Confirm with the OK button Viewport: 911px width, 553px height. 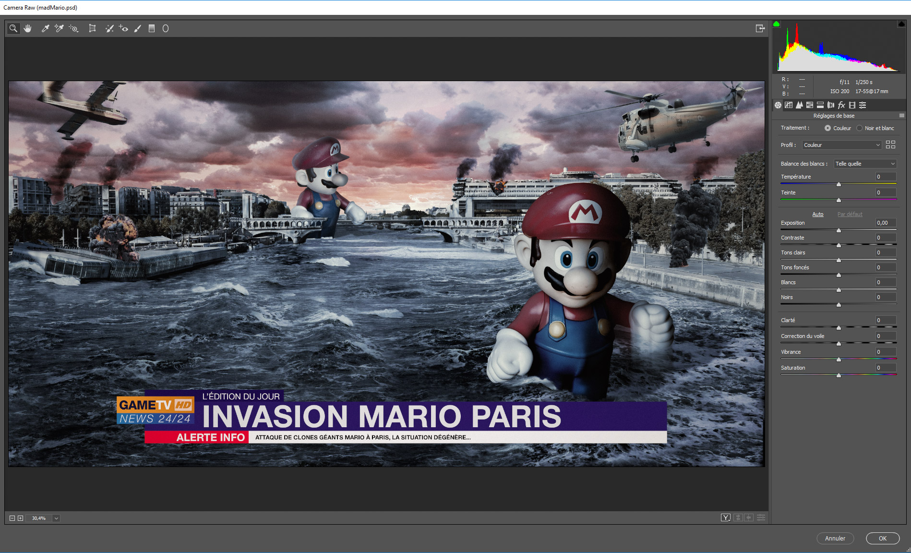883,539
